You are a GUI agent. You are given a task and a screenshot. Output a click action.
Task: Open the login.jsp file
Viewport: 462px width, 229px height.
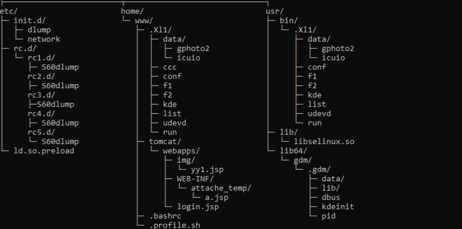[198, 207]
